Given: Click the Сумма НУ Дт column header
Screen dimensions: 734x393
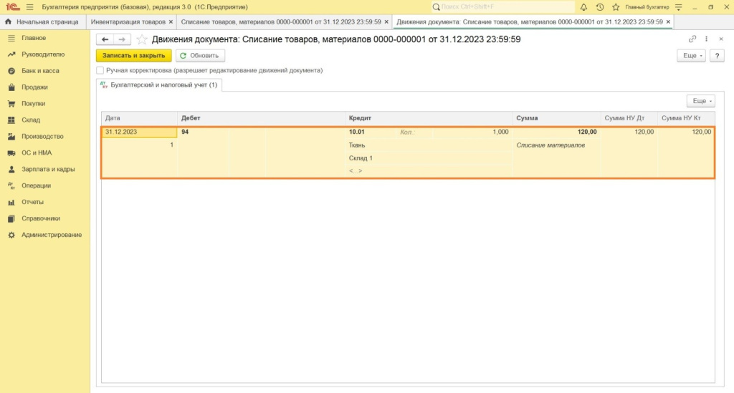Looking at the screenshot, I should 629,118.
